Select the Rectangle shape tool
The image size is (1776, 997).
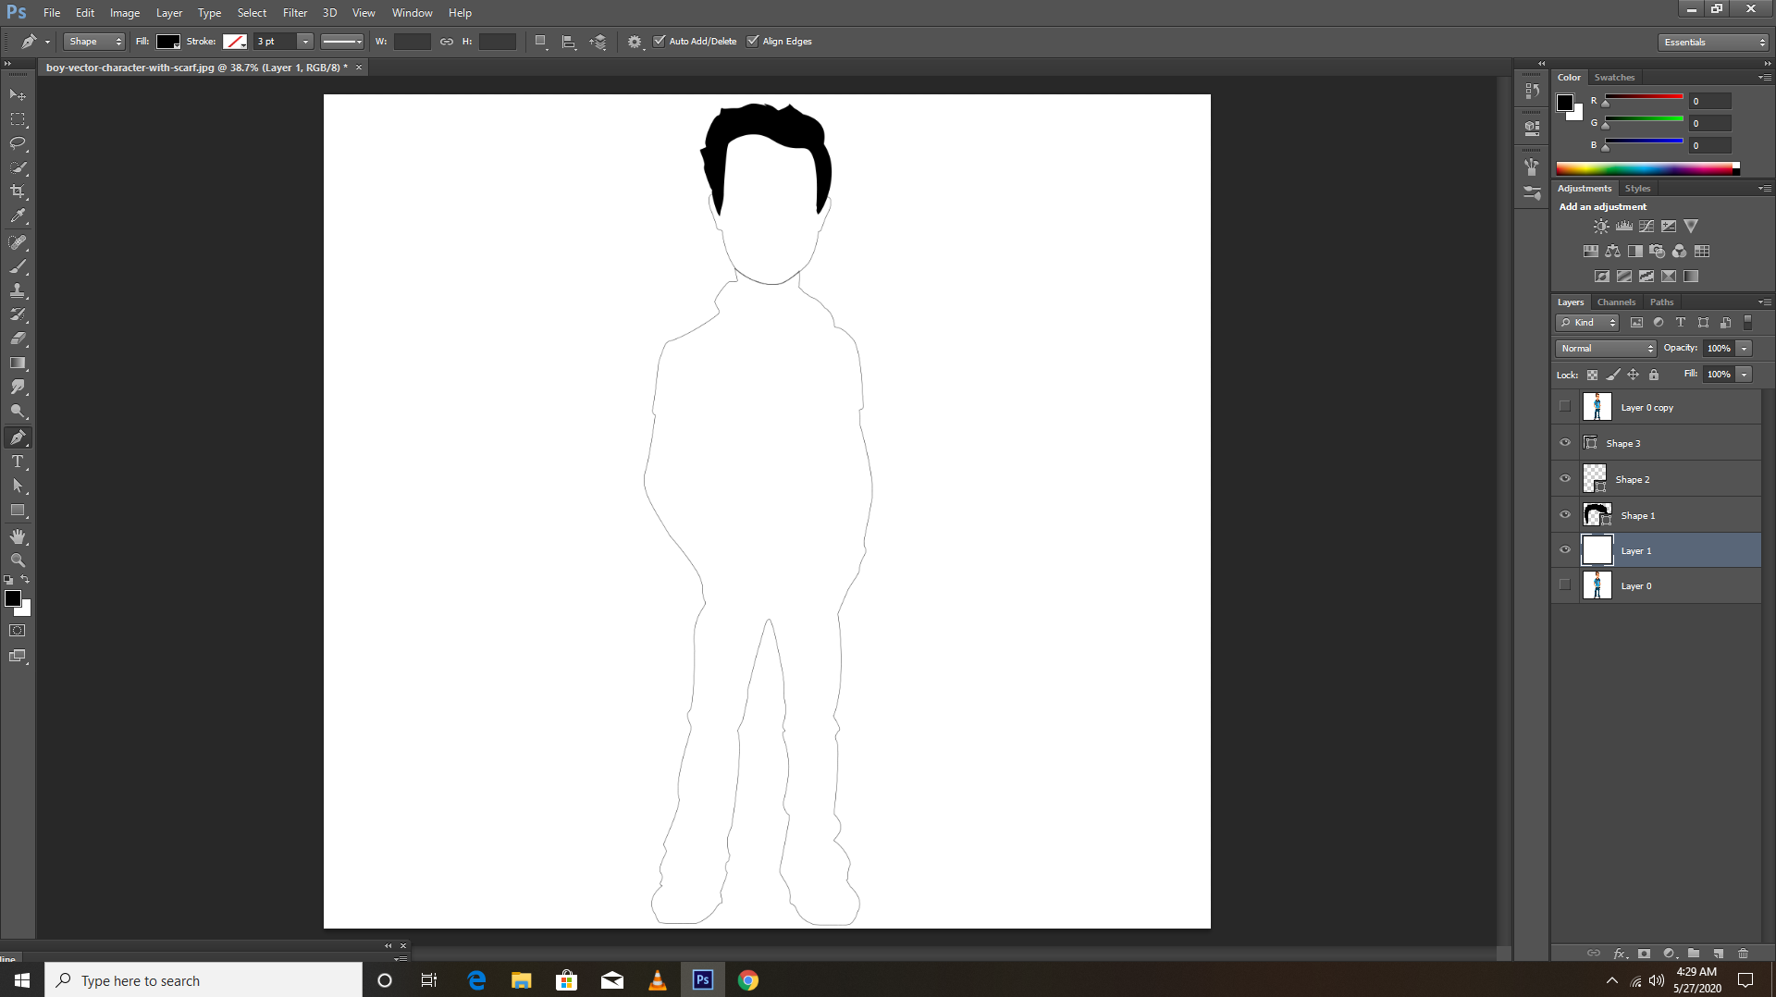[x=18, y=511]
